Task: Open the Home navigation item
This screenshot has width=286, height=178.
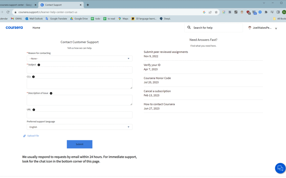Action: (36, 28)
